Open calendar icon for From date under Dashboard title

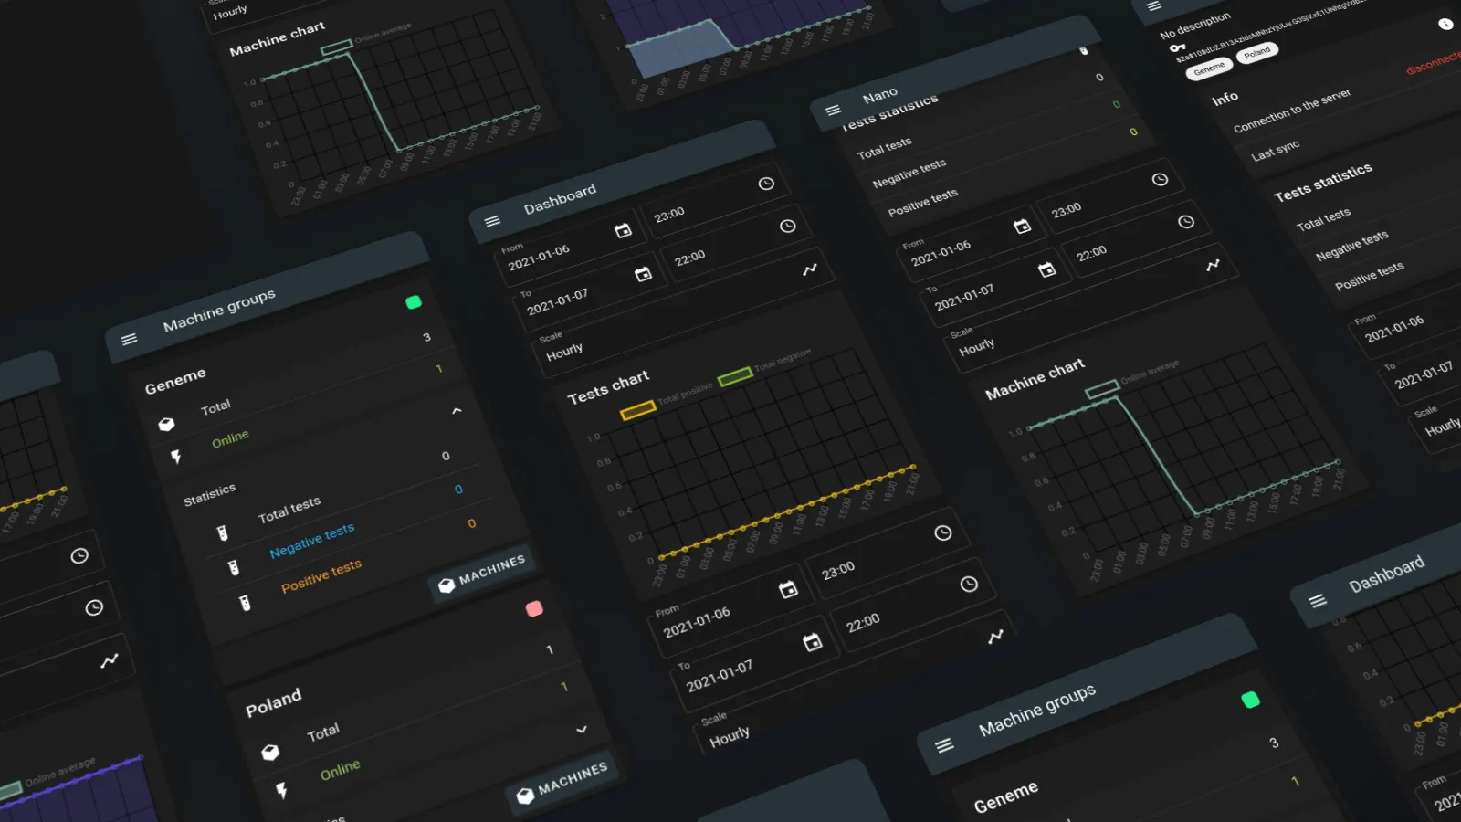[623, 230]
